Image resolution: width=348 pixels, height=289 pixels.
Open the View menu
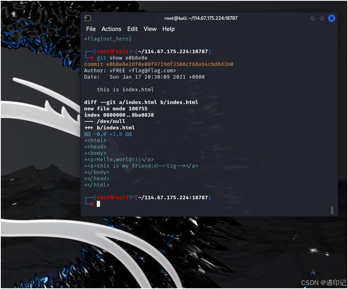(150, 29)
